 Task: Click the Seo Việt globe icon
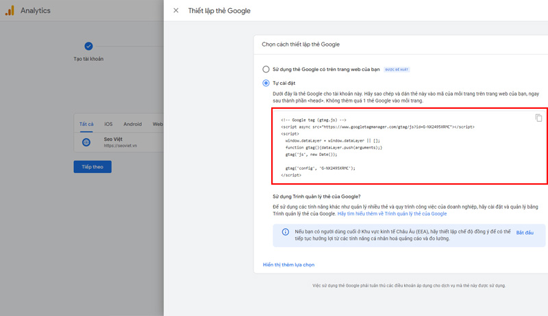point(86,142)
